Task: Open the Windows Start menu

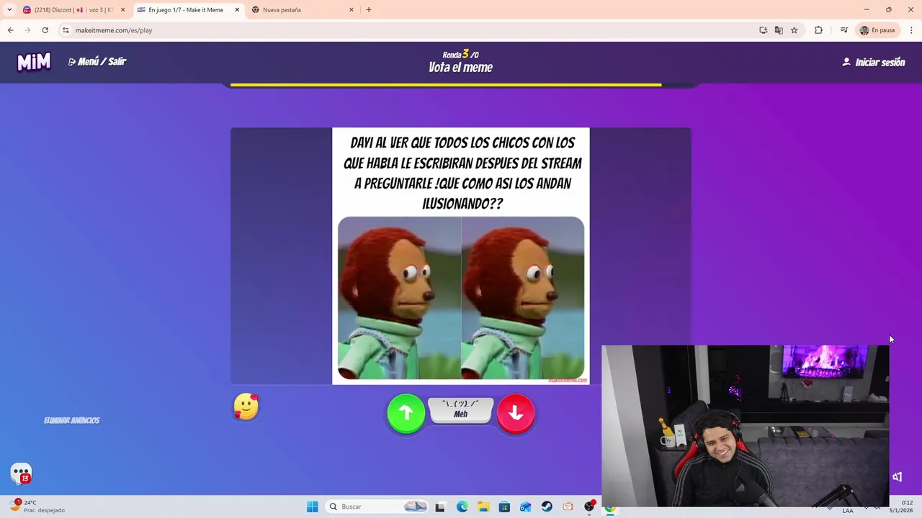Action: point(312,506)
